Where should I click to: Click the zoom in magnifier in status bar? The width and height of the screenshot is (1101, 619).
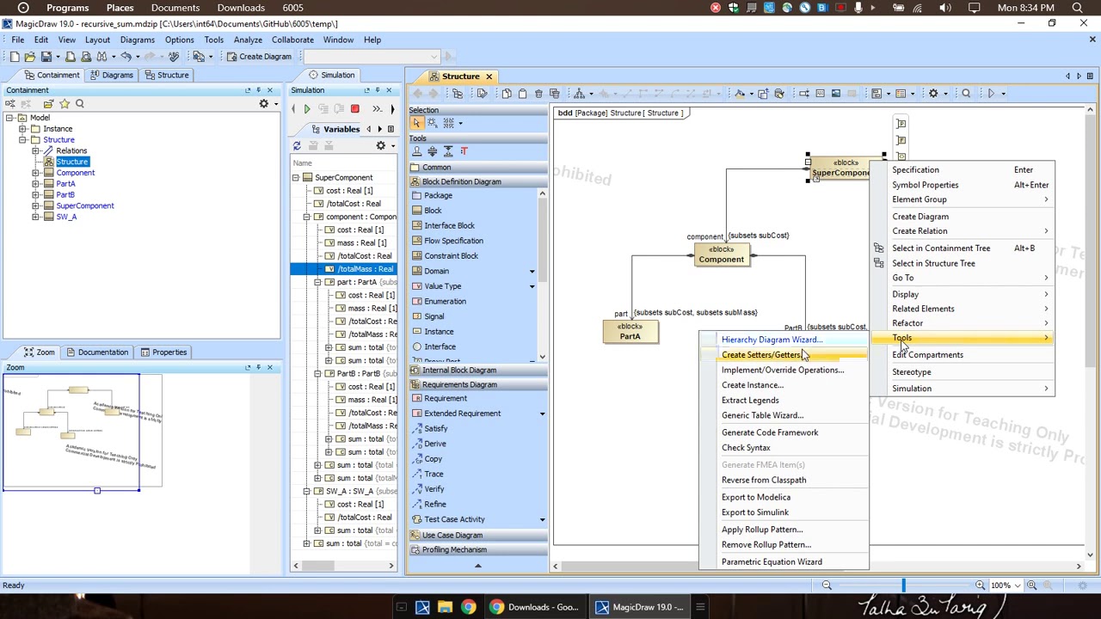[x=980, y=585]
